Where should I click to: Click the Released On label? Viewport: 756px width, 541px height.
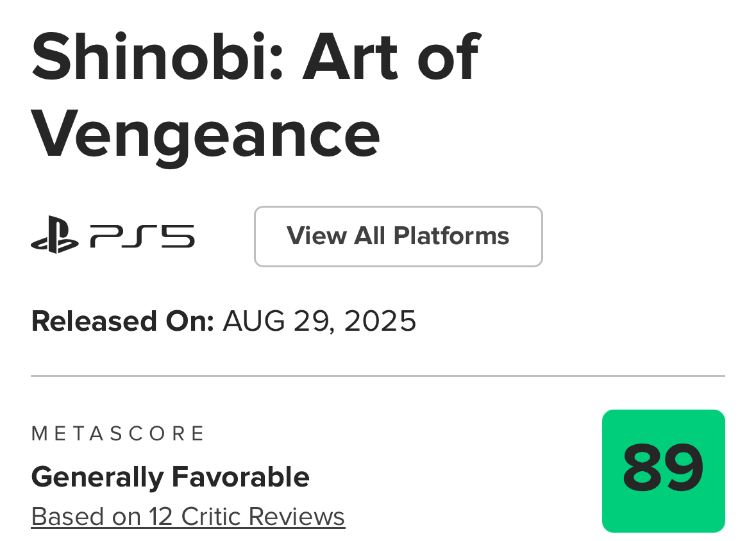pyautogui.click(x=122, y=321)
